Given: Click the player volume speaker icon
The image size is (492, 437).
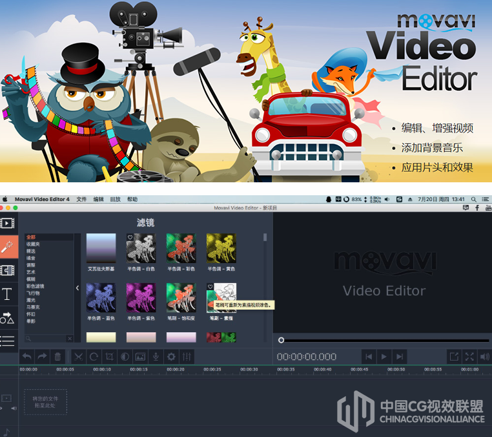Looking at the screenshot, I should pyautogui.click(x=484, y=357).
